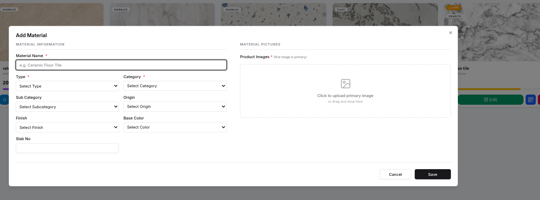This screenshot has height=200, width=540.
Task: Expand the Finish dropdown
Action: (x=67, y=127)
